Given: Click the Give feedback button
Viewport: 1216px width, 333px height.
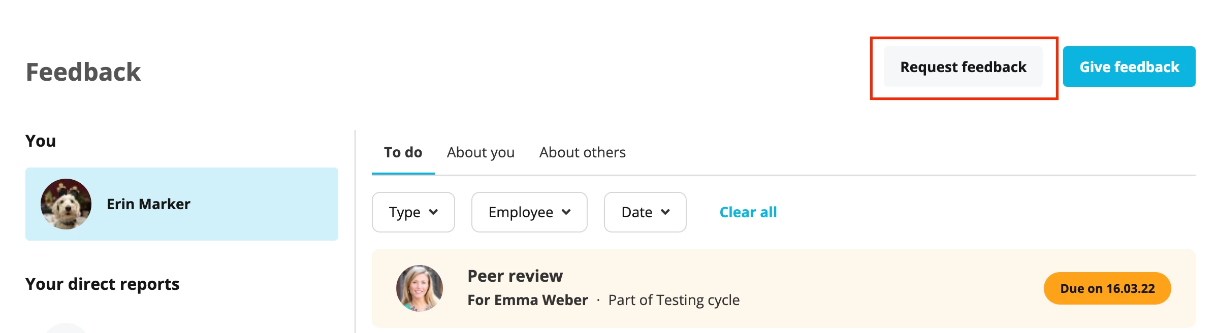Looking at the screenshot, I should point(1129,66).
